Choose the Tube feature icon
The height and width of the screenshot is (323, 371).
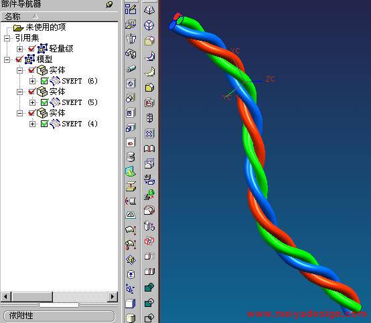(x=131, y=68)
